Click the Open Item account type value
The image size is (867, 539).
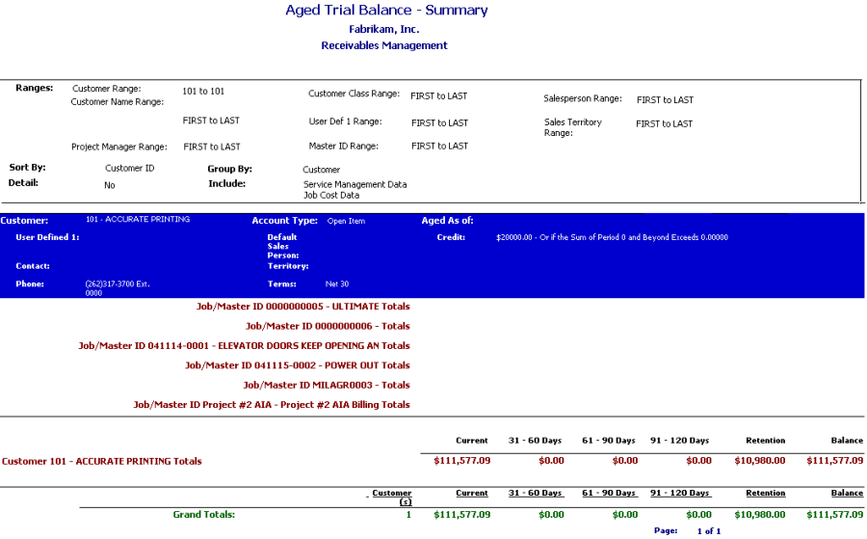(x=346, y=222)
